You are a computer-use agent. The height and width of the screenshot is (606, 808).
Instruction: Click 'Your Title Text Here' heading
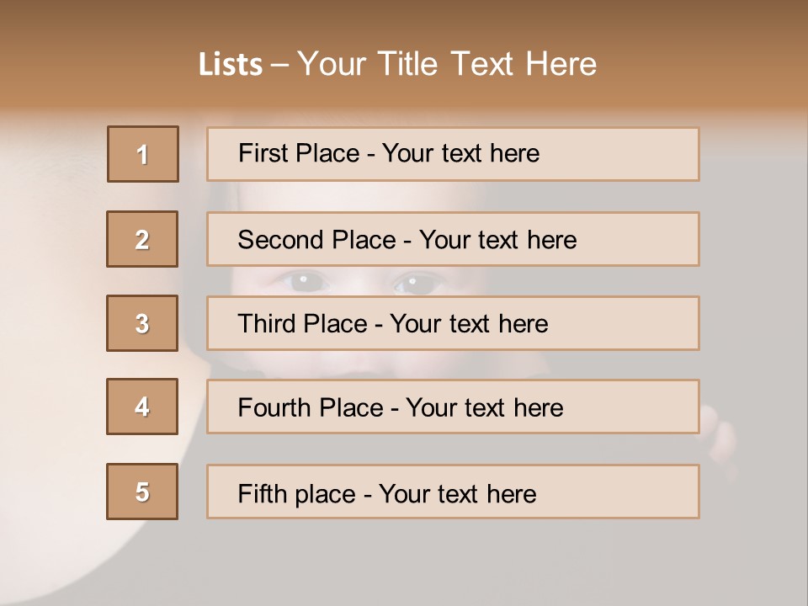point(447,64)
